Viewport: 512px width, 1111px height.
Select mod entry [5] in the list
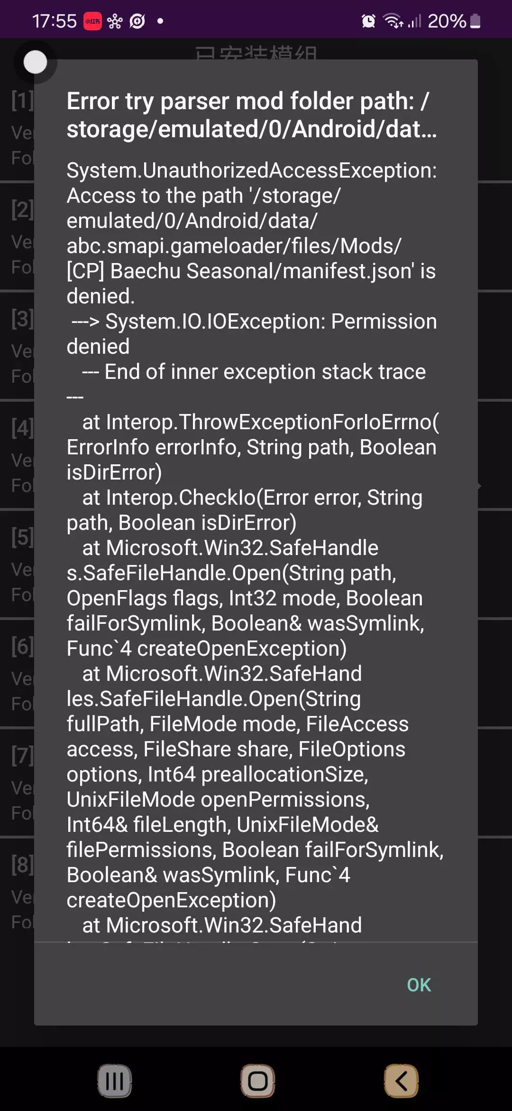pos(19,565)
